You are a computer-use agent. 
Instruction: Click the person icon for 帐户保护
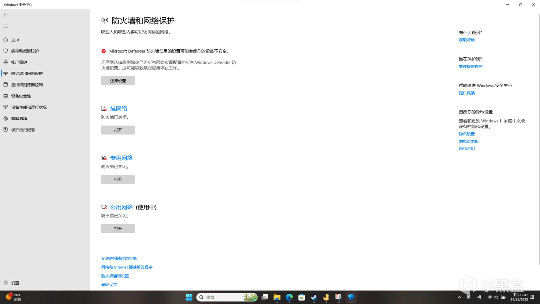(6, 62)
